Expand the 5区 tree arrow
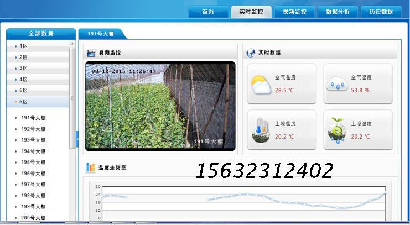Viewport: 410px width, 225px height. 16,91
